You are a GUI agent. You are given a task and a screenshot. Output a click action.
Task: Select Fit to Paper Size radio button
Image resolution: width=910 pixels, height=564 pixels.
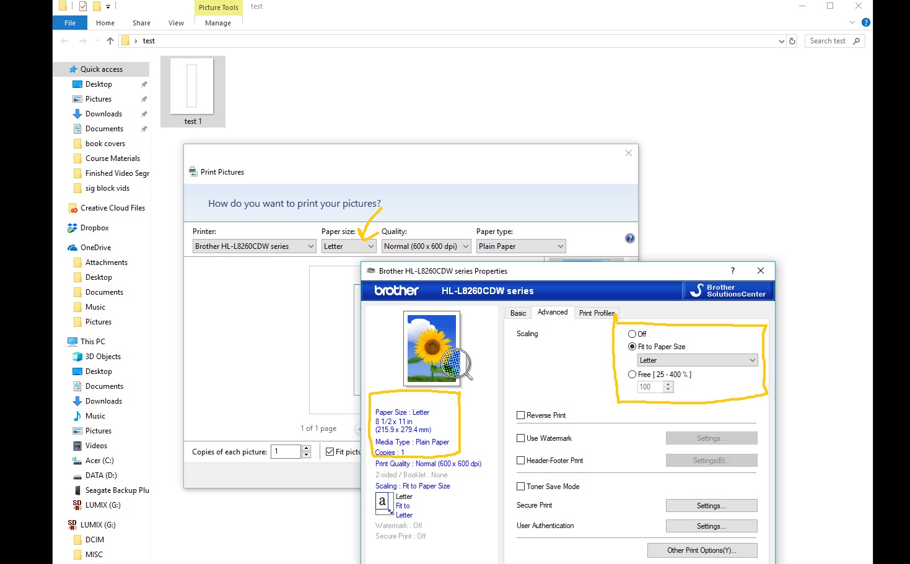[632, 347]
